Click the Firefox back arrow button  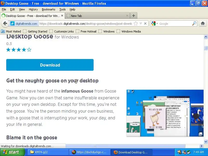pyautogui.click(x=5, y=24)
